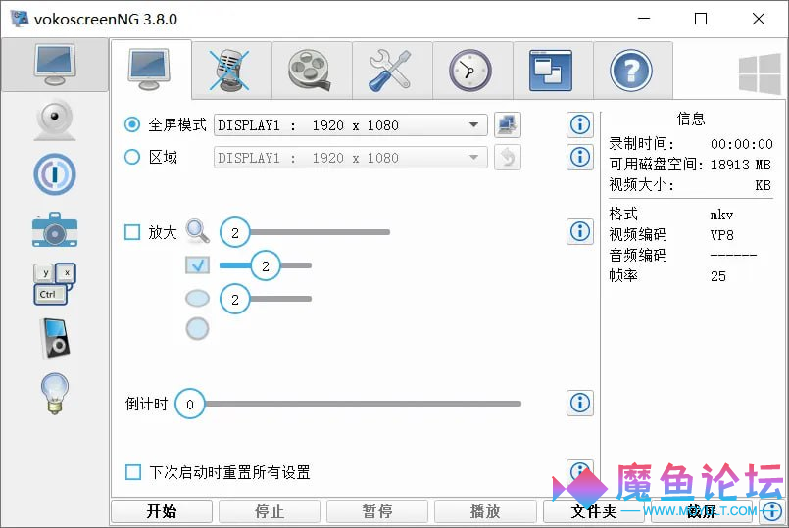Click the info icon in the 区域 row
The image size is (789, 528).
click(x=580, y=157)
